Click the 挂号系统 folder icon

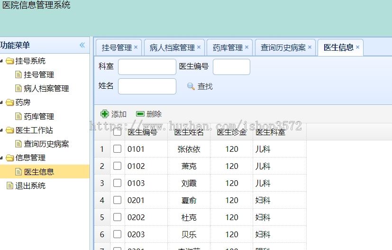pos(10,61)
